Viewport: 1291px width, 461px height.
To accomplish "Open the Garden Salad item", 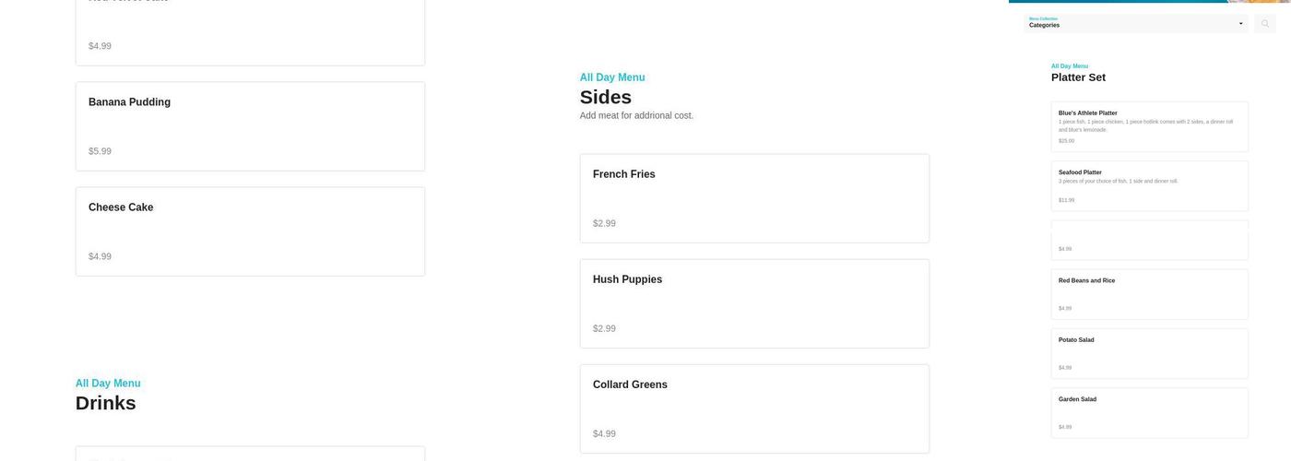I will pyautogui.click(x=1149, y=412).
